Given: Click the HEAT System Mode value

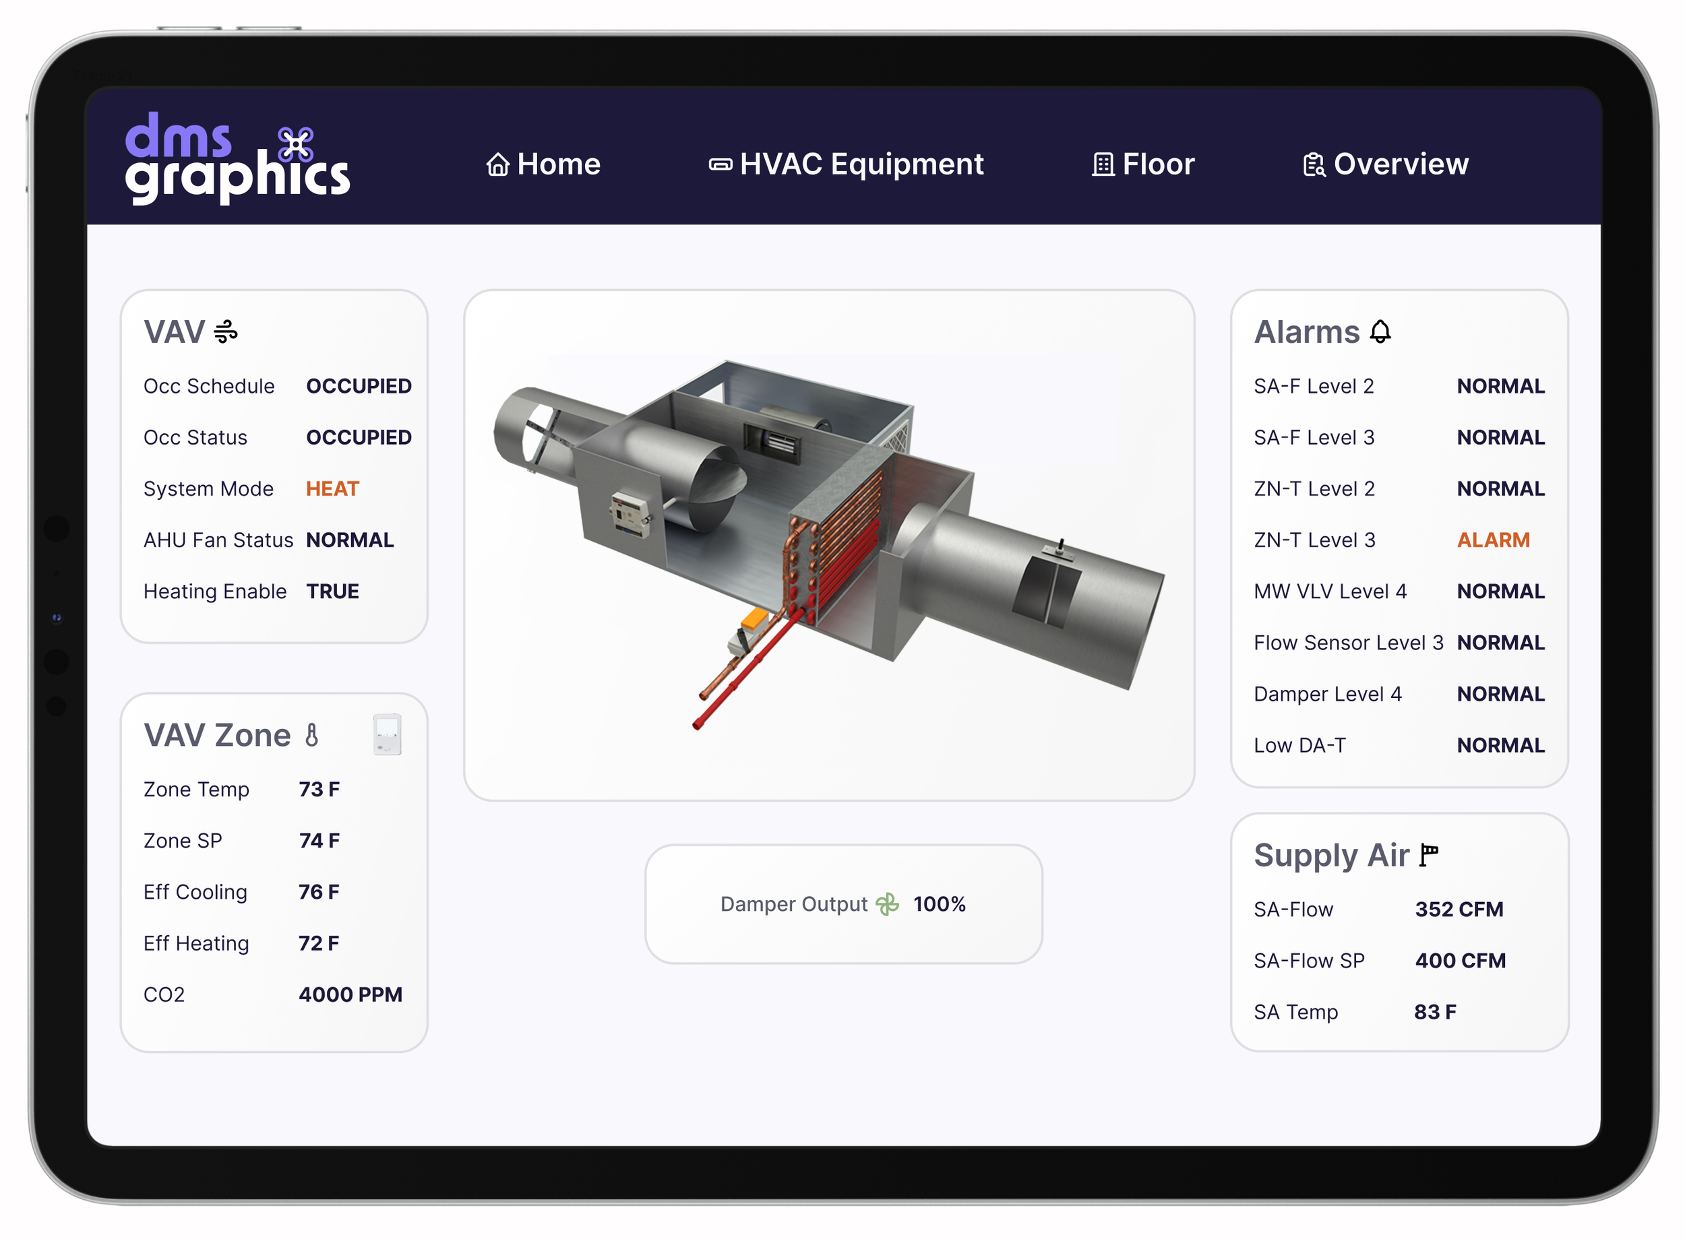Looking at the screenshot, I should [x=332, y=488].
